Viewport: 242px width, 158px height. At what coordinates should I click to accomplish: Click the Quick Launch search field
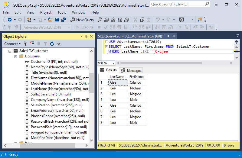pos(180,4)
